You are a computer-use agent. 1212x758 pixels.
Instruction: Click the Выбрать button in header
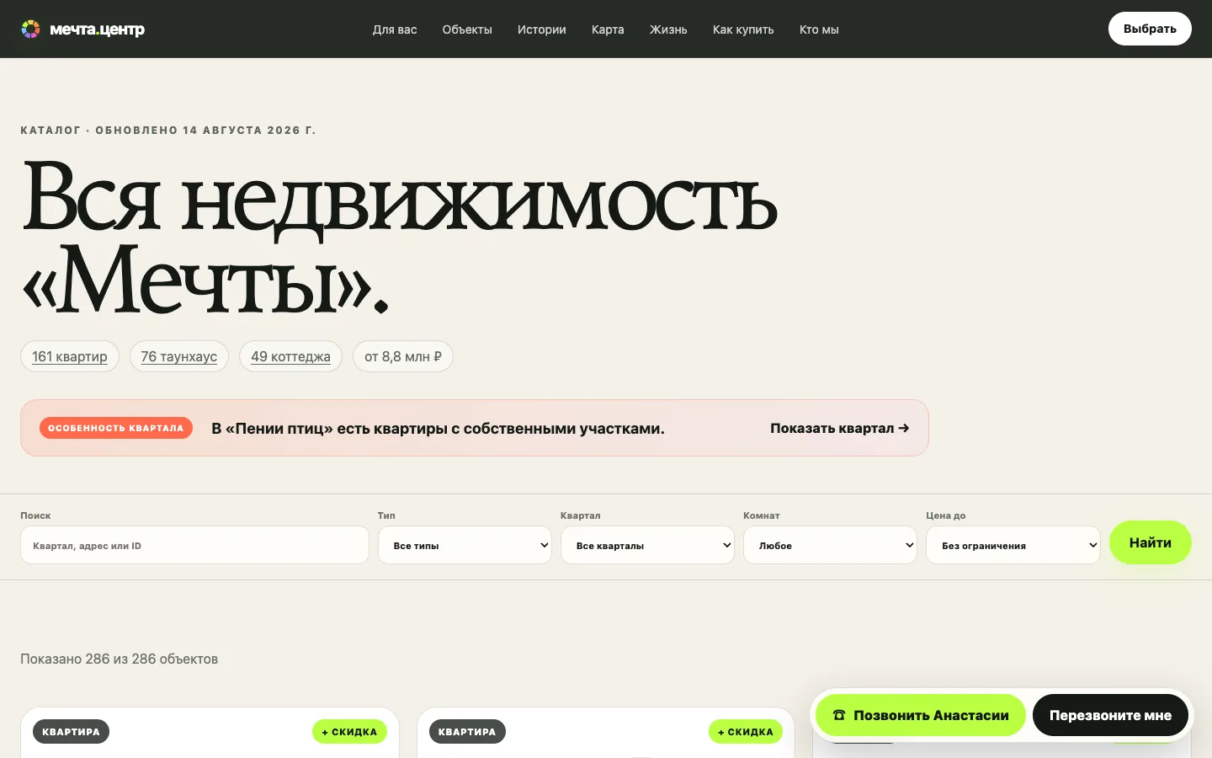coord(1150,29)
